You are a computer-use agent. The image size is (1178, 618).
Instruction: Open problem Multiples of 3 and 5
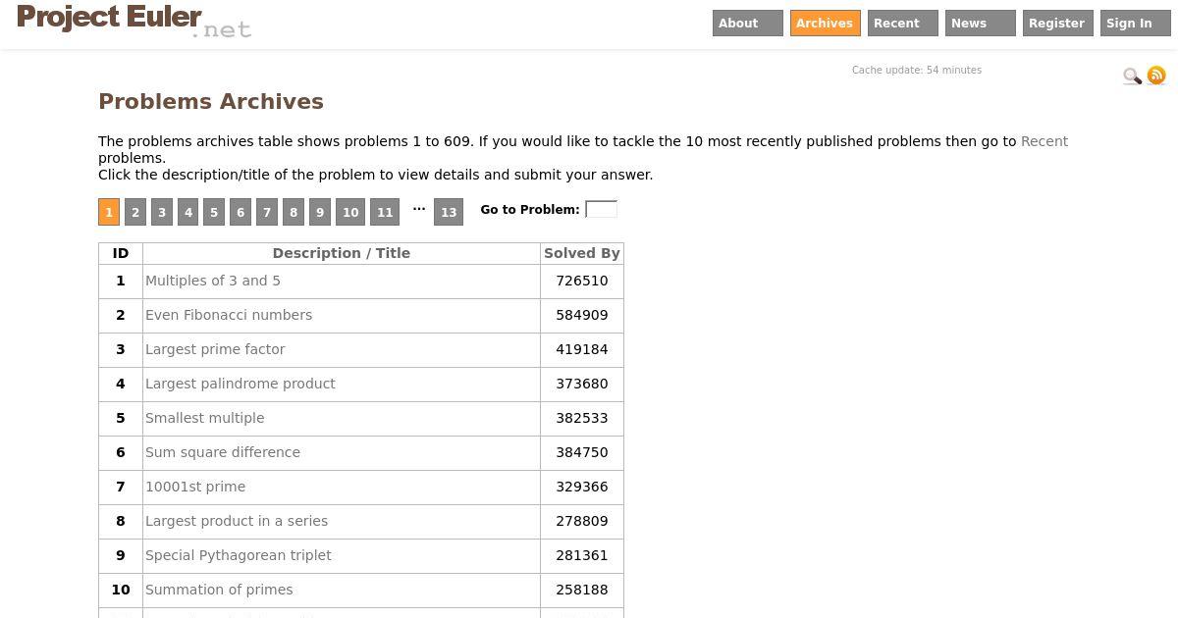tap(213, 281)
